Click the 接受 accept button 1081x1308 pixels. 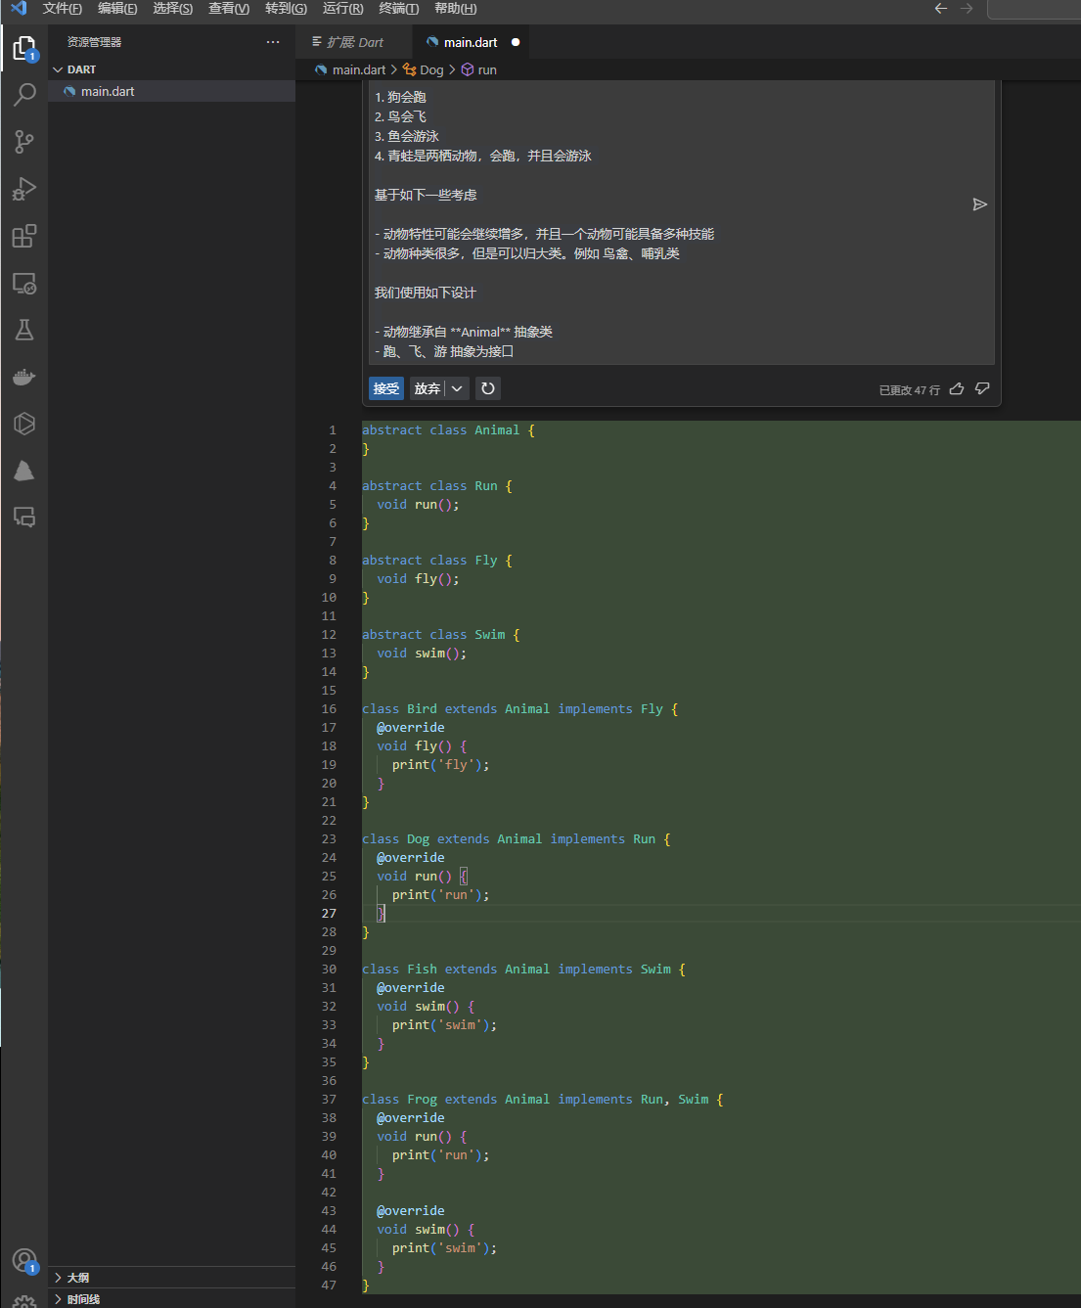click(386, 388)
